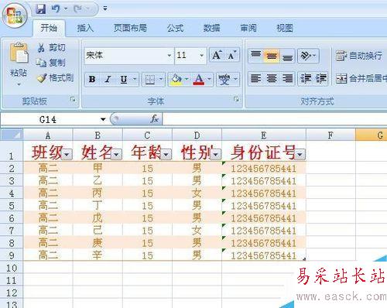The image size is (387, 308).
Task: Click the text alignment orientation dropdown arrow
Action: 314,55
